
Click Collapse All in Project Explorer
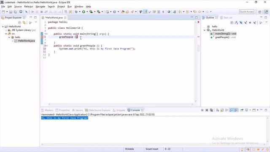coord(20,22)
